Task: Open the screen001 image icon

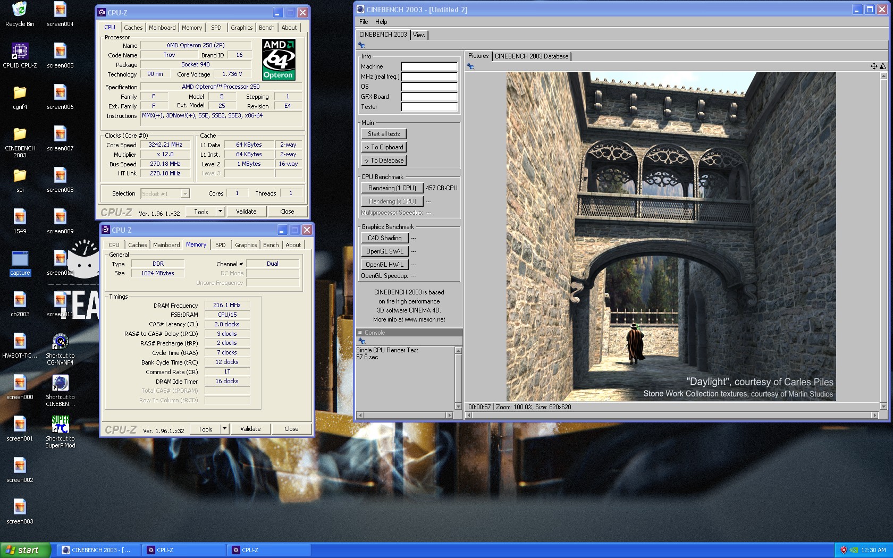Action: [x=20, y=428]
